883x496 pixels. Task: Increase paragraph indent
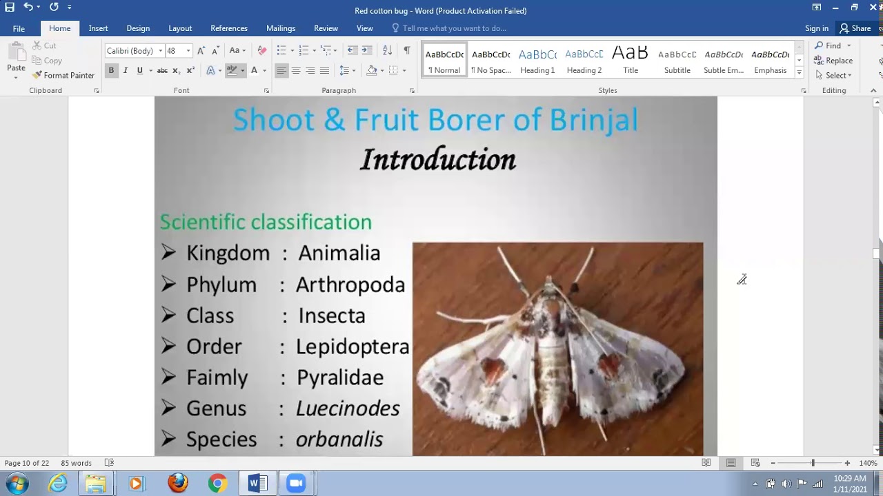point(367,50)
